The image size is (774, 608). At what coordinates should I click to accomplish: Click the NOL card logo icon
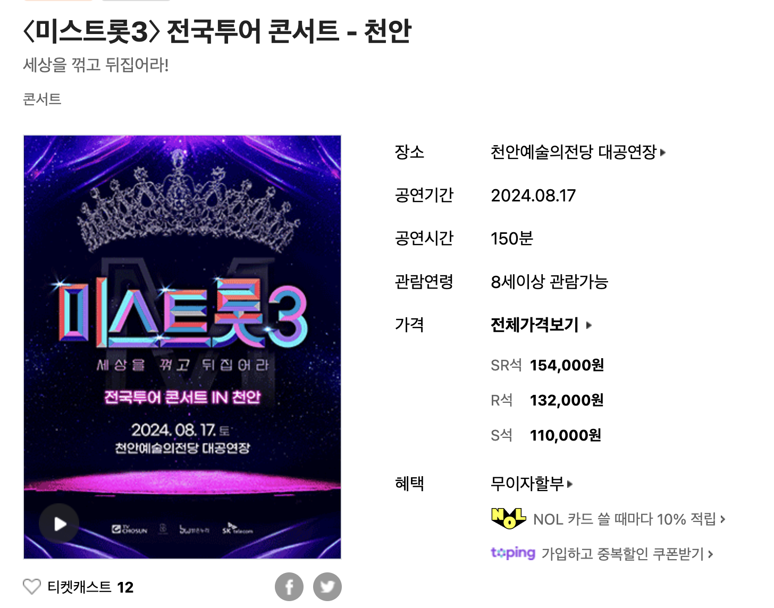[x=509, y=519]
